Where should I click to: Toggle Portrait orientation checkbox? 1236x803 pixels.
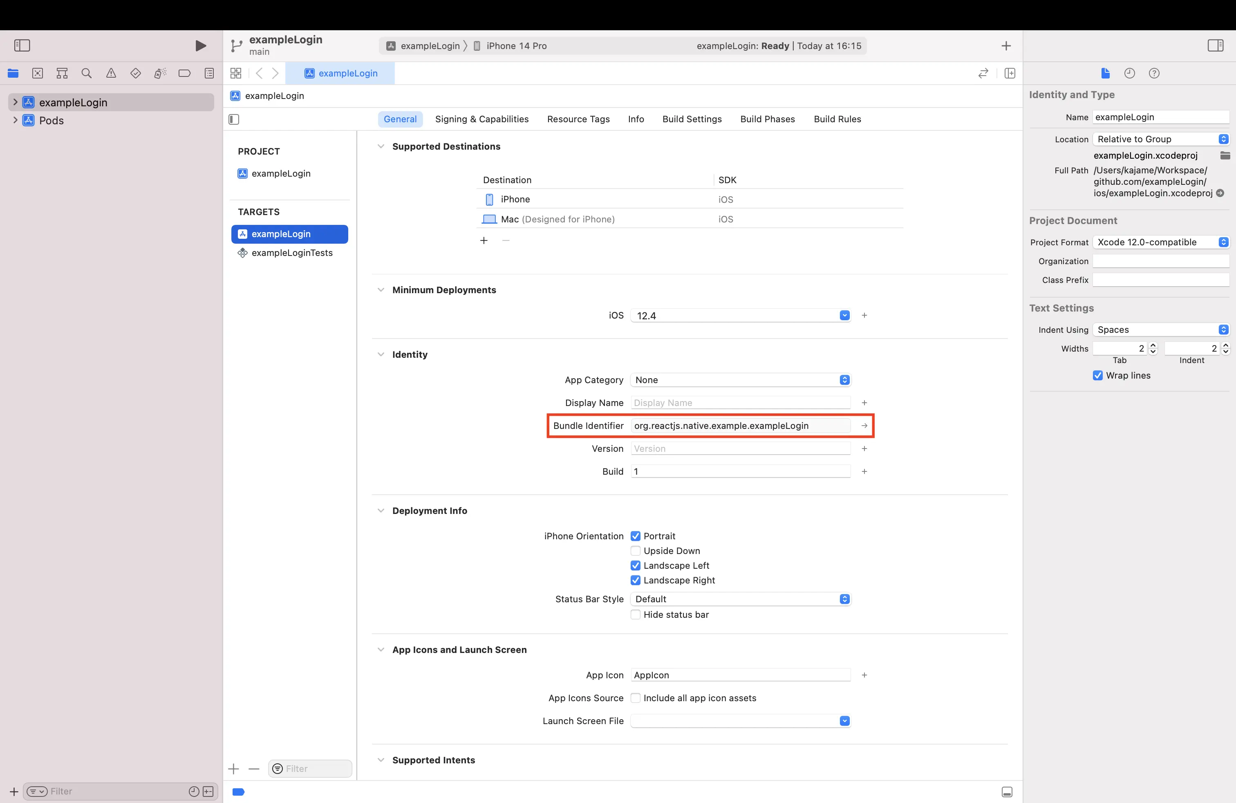[636, 536]
